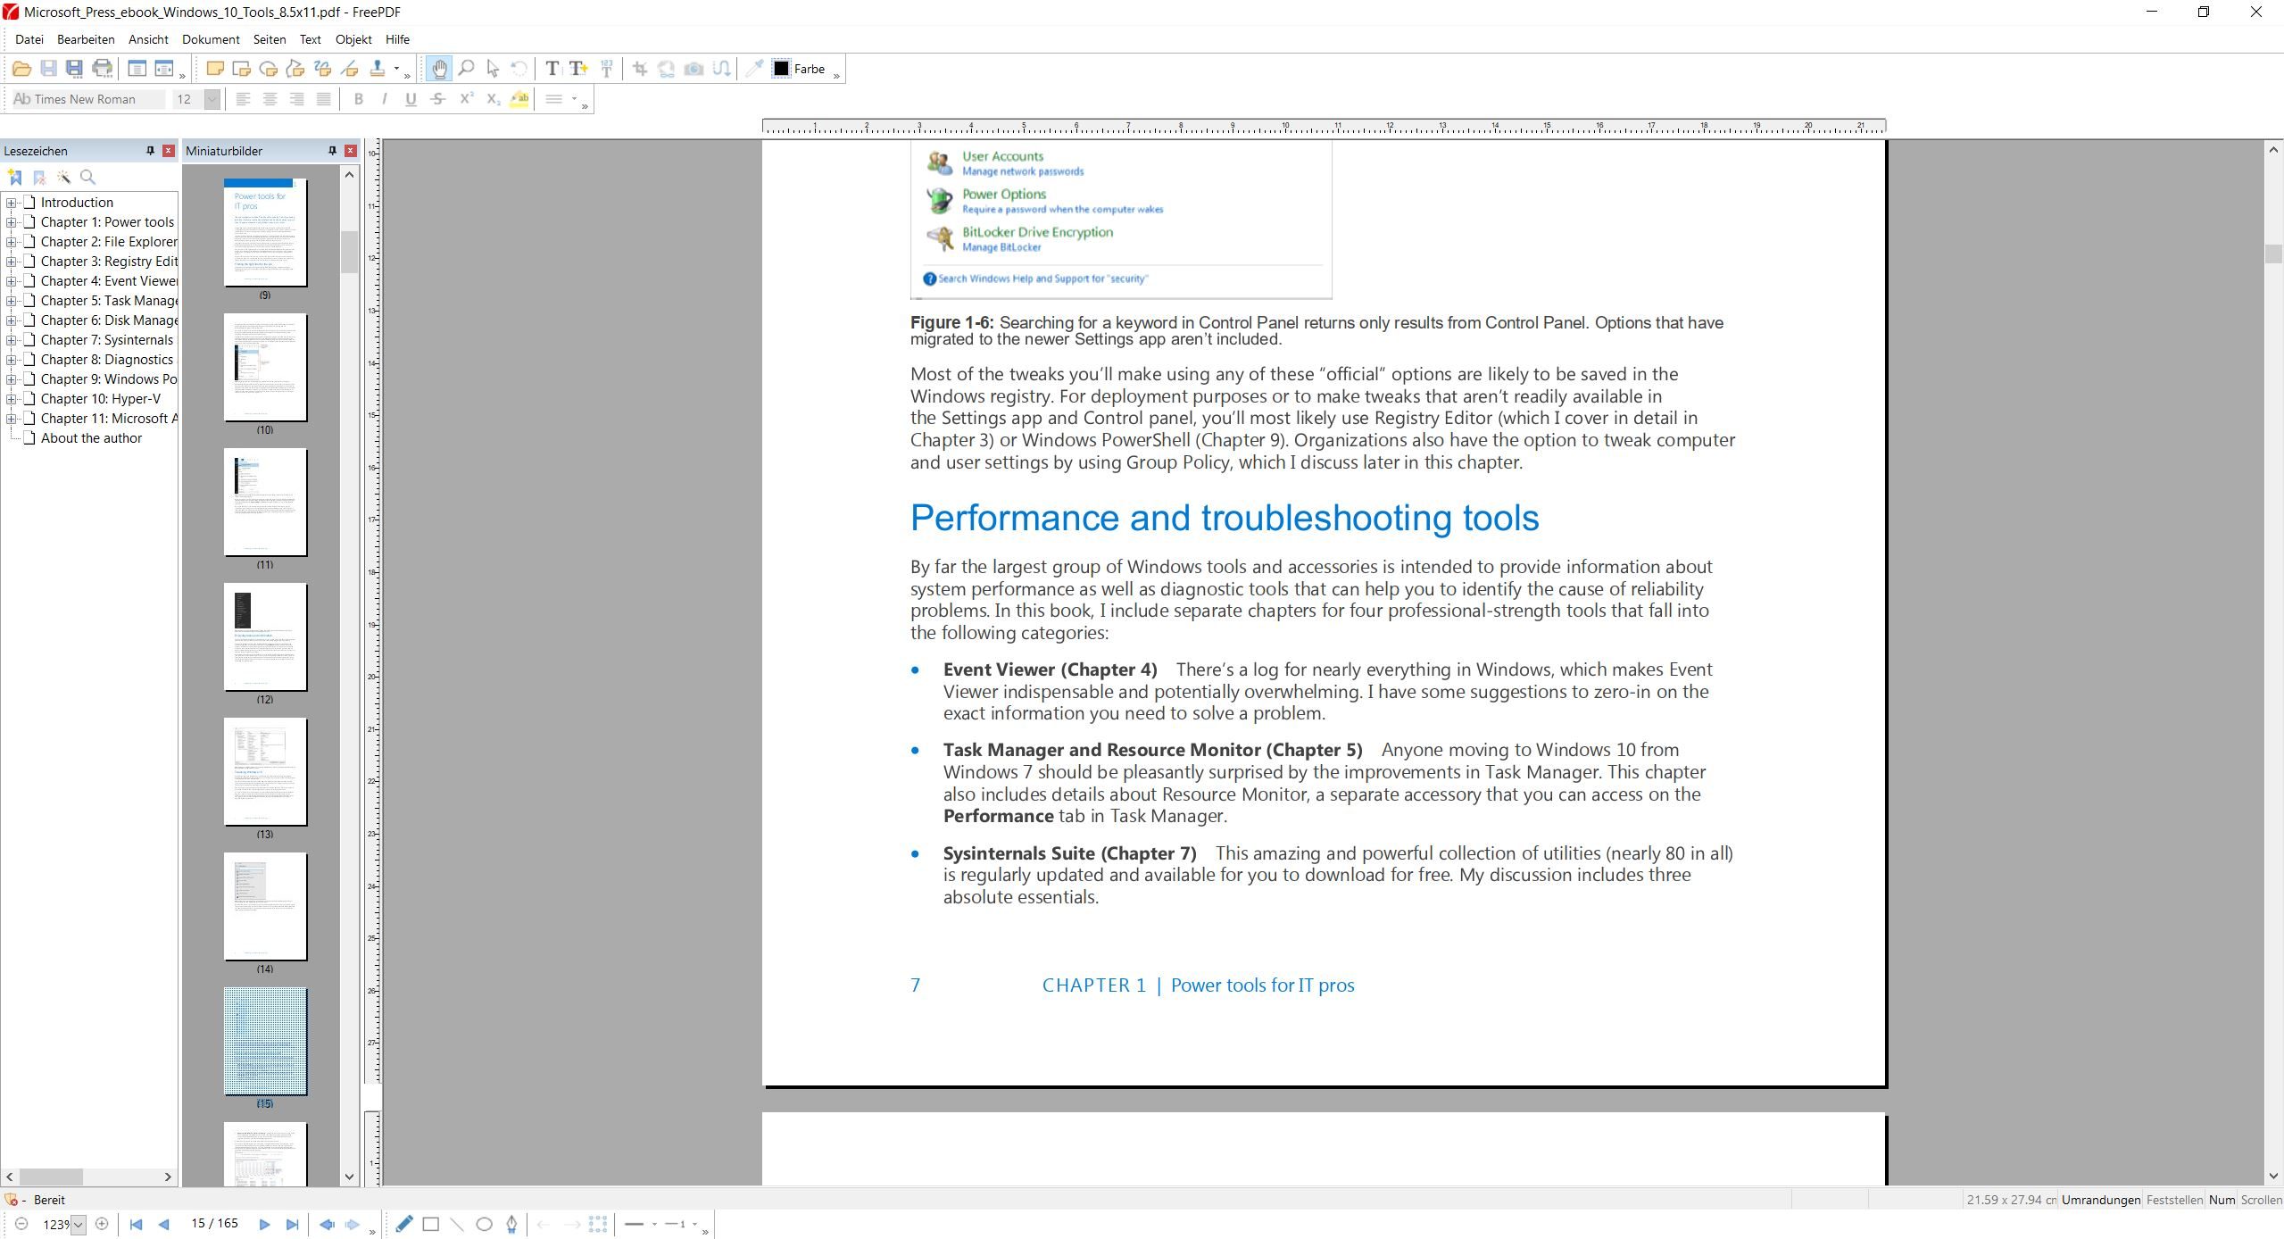Open the Seiten menu
Image resolution: width=2284 pixels, height=1239 pixels.
(269, 39)
